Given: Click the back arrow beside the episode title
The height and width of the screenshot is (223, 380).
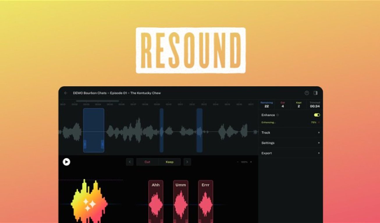Looking at the screenshot, I should pos(66,93).
